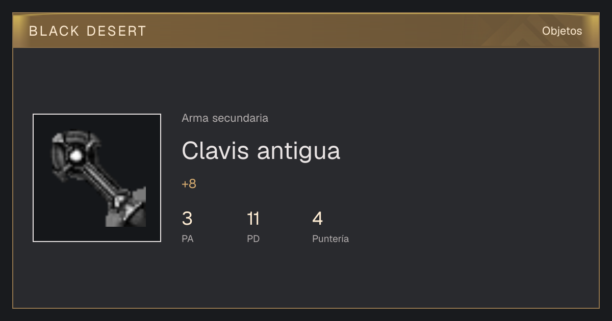
Task: Click the Puntería stat label
Action: click(x=330, y=238)
